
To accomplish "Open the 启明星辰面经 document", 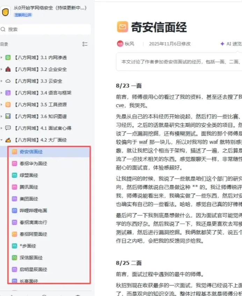I will pos(34,269).
